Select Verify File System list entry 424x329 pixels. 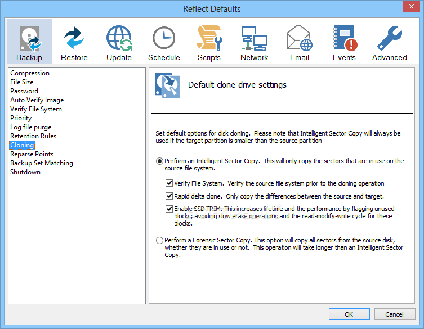tap(36, 109)
